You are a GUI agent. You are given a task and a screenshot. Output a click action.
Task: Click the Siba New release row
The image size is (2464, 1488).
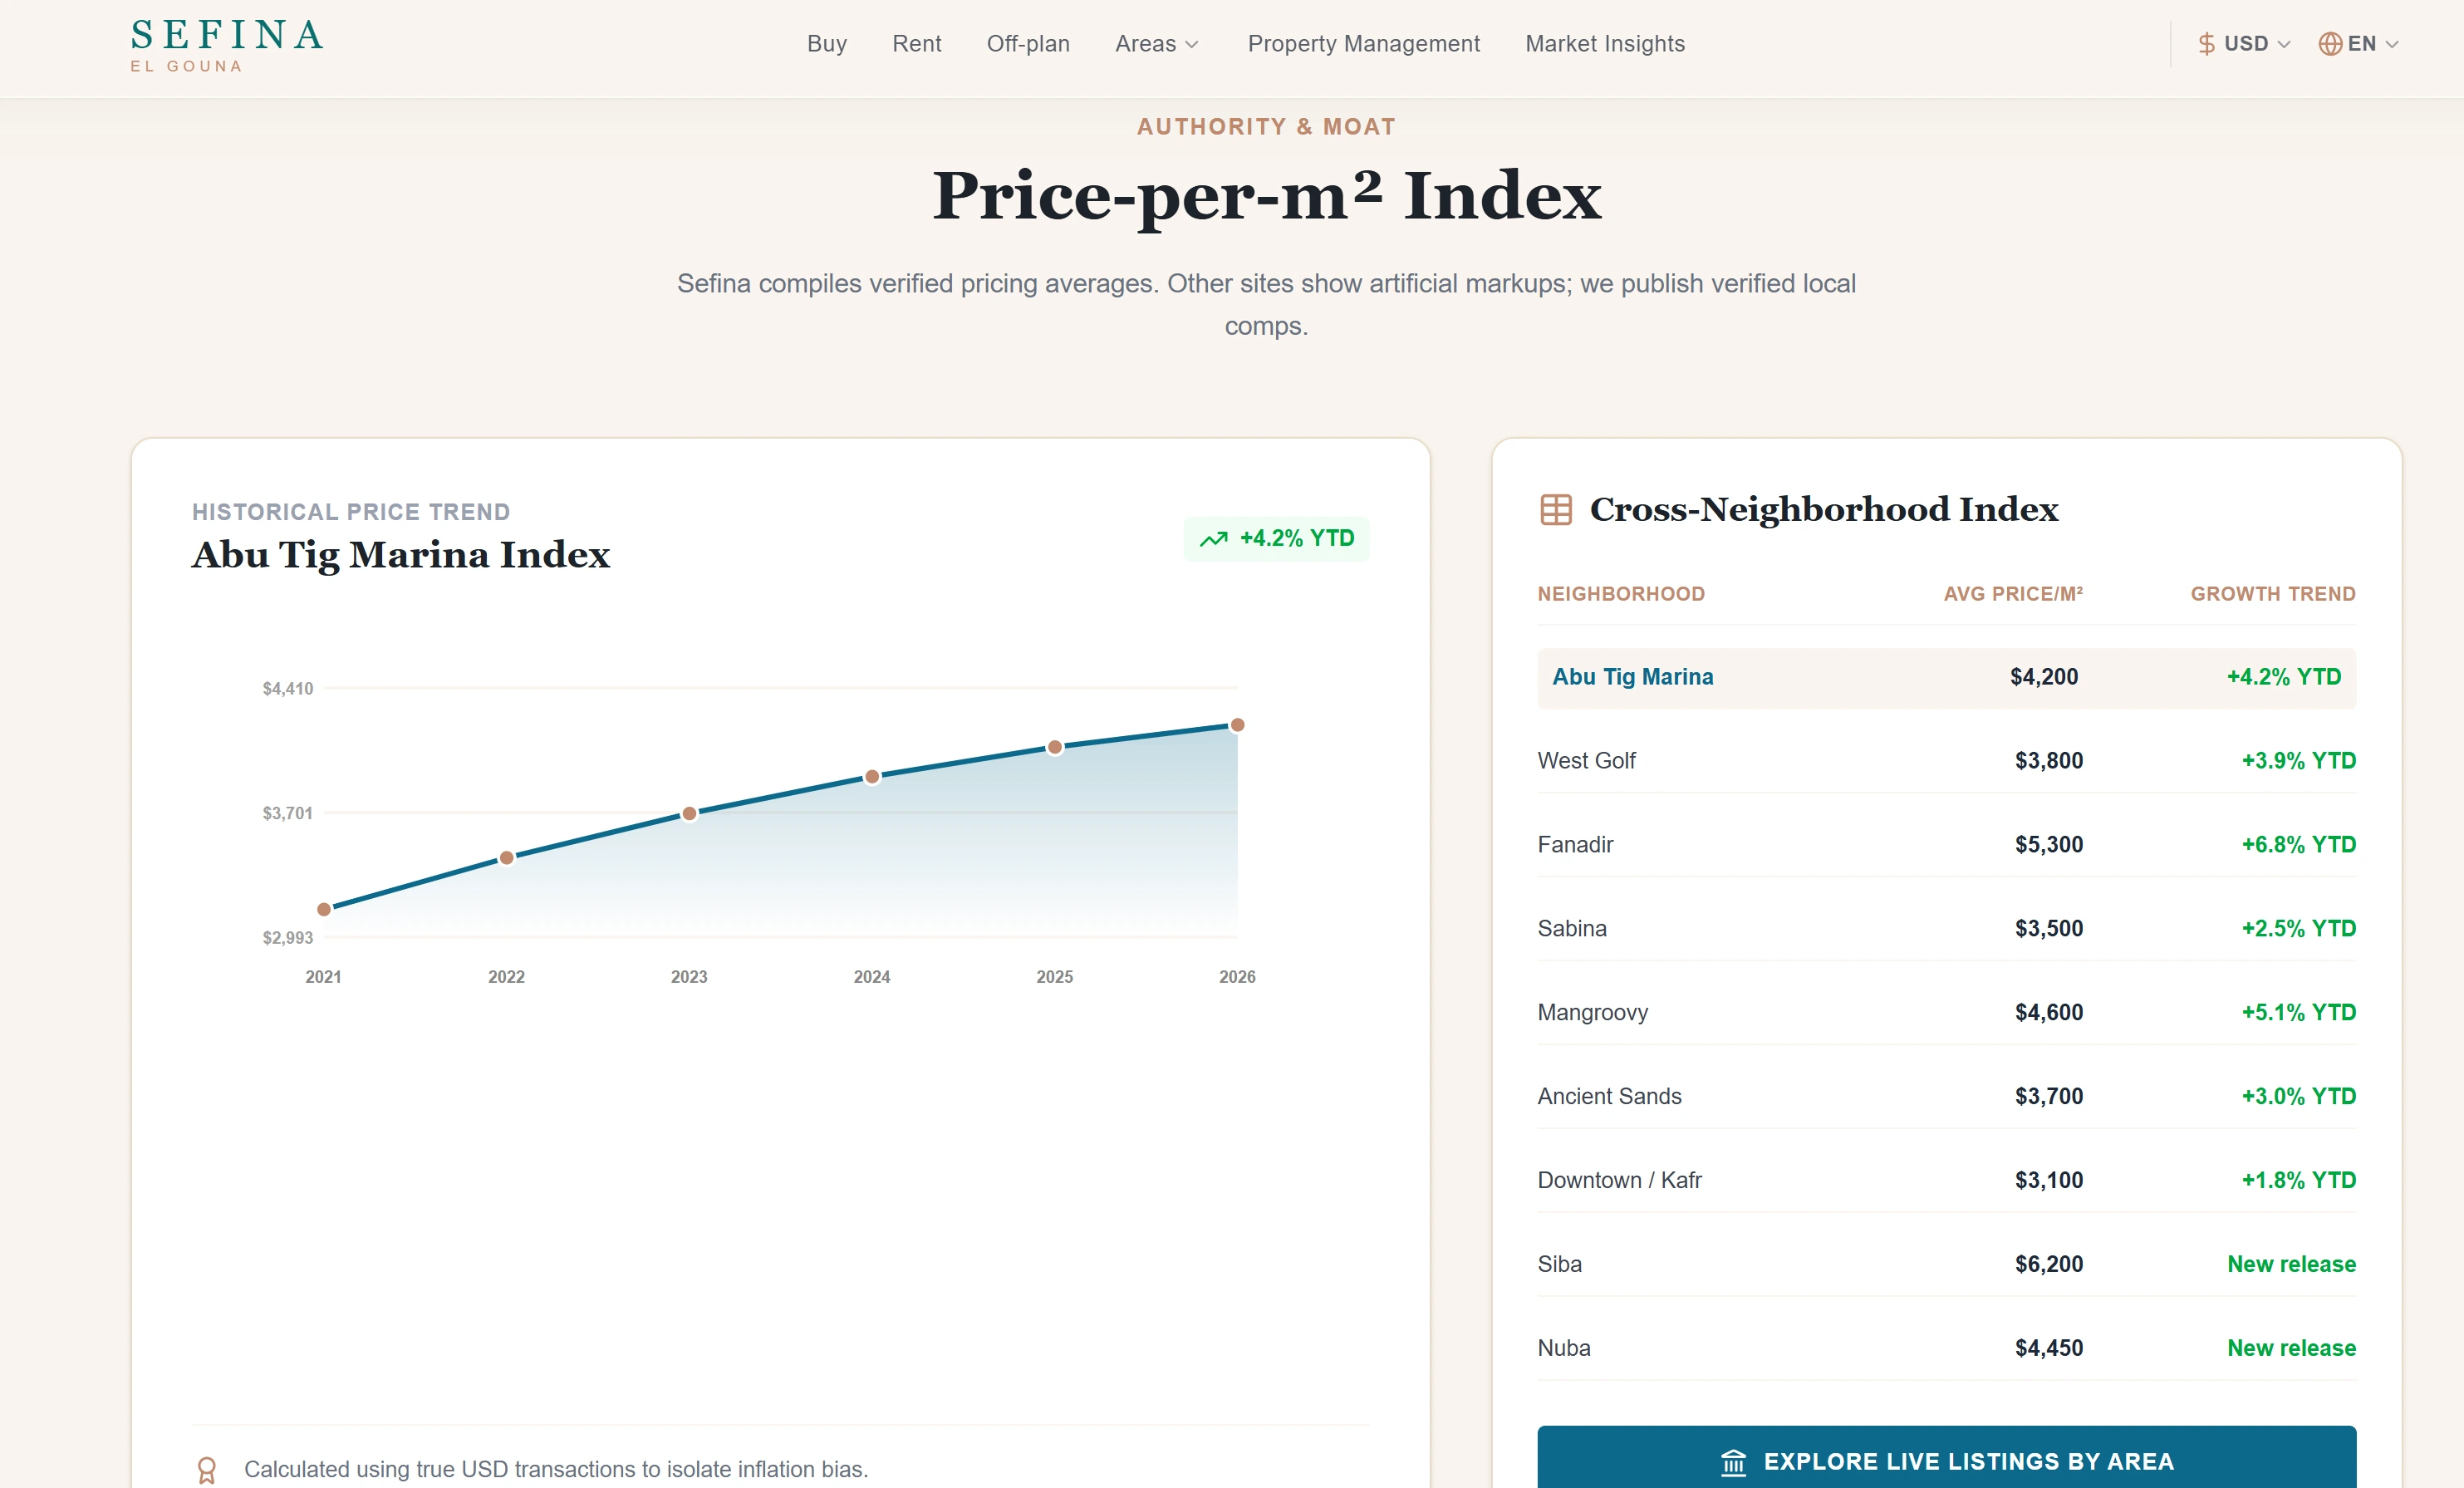tap(1946, 1265)
